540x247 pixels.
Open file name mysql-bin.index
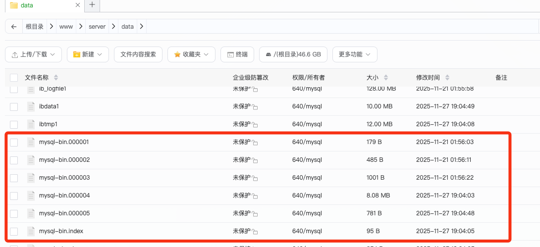click(x=61, y=231)
